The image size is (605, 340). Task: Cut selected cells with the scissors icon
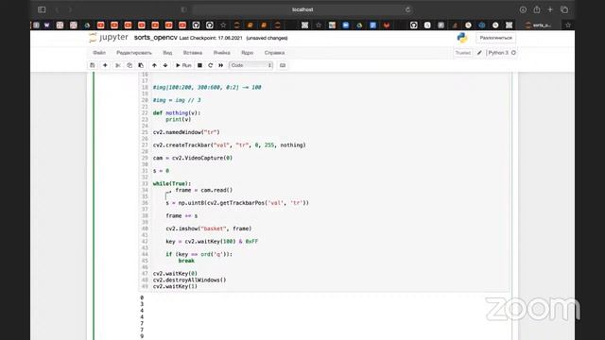click(x=118, y=65)
